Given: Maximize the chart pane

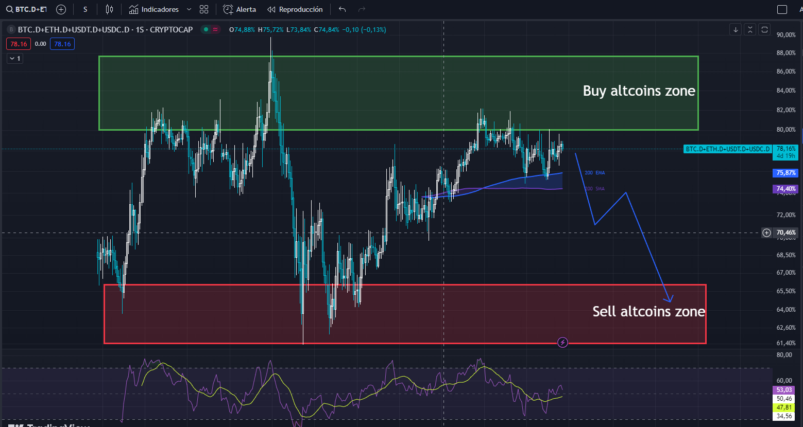Looking at the screenshot, I should point(764,29).
